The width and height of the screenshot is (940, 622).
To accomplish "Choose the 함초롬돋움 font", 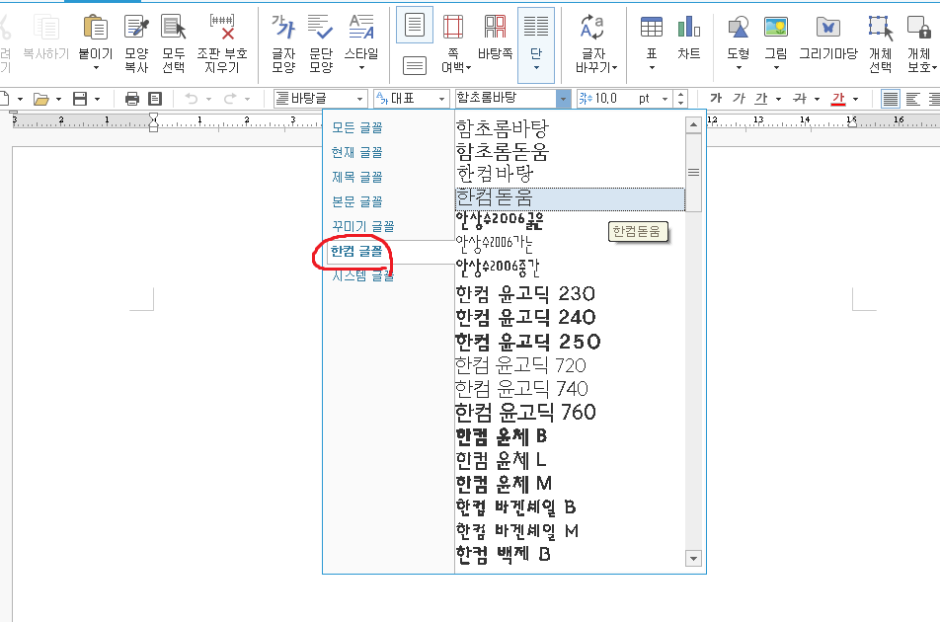I will tap(570, 151).
